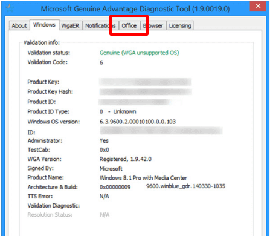270x236 pixels.
Task: Click the app icon in title bar
Action: pyautogui.click(x=10, y=8)
